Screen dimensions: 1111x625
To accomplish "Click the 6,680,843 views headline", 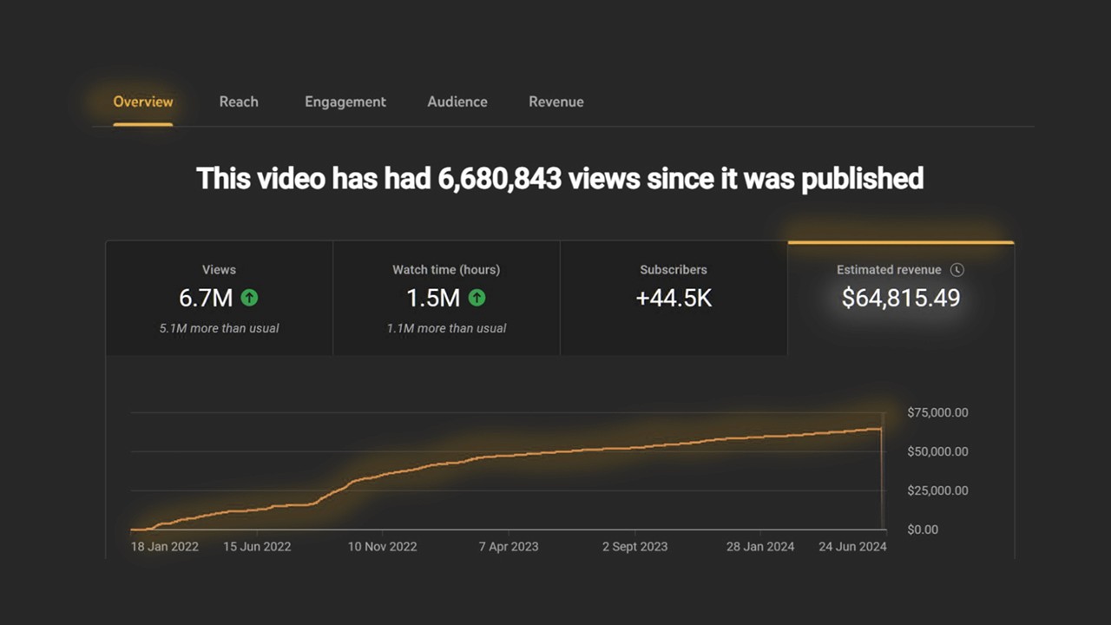I will [560, 178].
